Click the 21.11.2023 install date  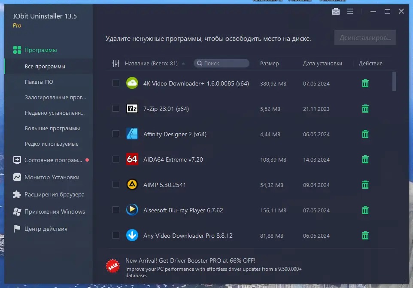coord(316,109)
